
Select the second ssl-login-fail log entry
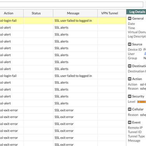(63, 76)
